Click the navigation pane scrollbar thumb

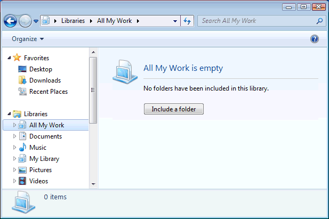[93, 90]
